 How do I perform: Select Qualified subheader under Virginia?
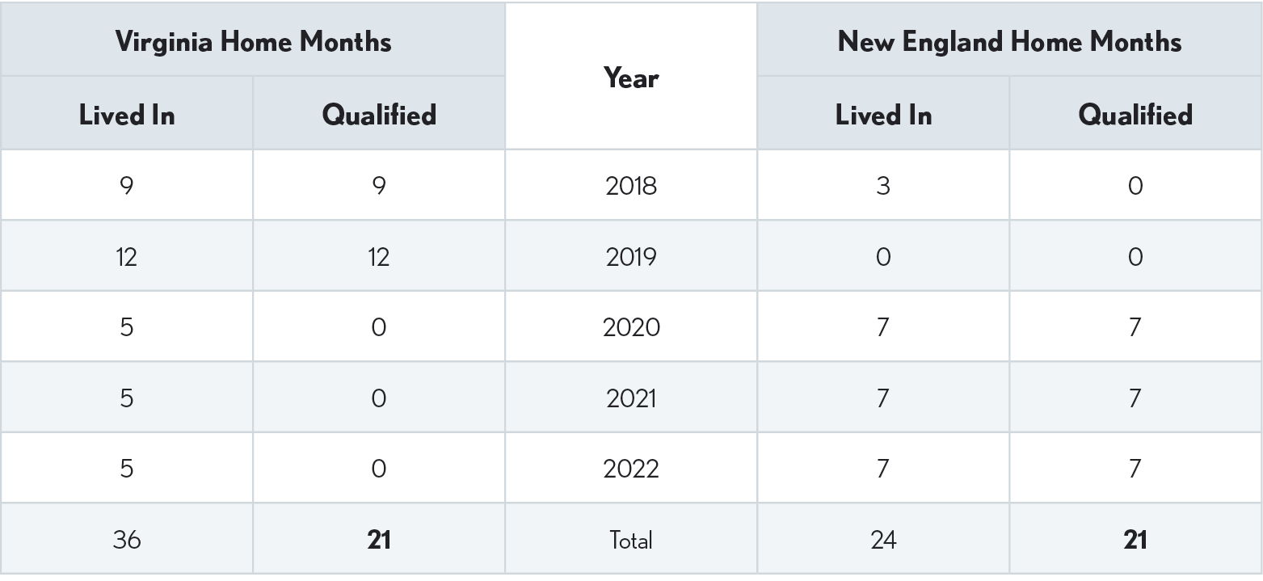point(379,115)
